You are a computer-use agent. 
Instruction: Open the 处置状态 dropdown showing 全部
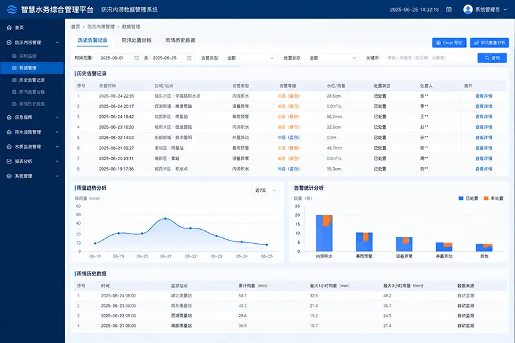click(x=333, y=58)
